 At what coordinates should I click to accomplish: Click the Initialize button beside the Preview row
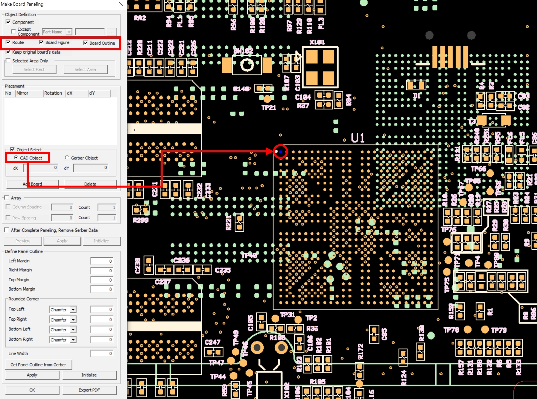(x=102, y=241)
